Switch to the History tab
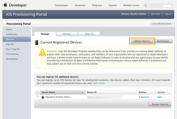The image size is (177, 119). point(67,34)
